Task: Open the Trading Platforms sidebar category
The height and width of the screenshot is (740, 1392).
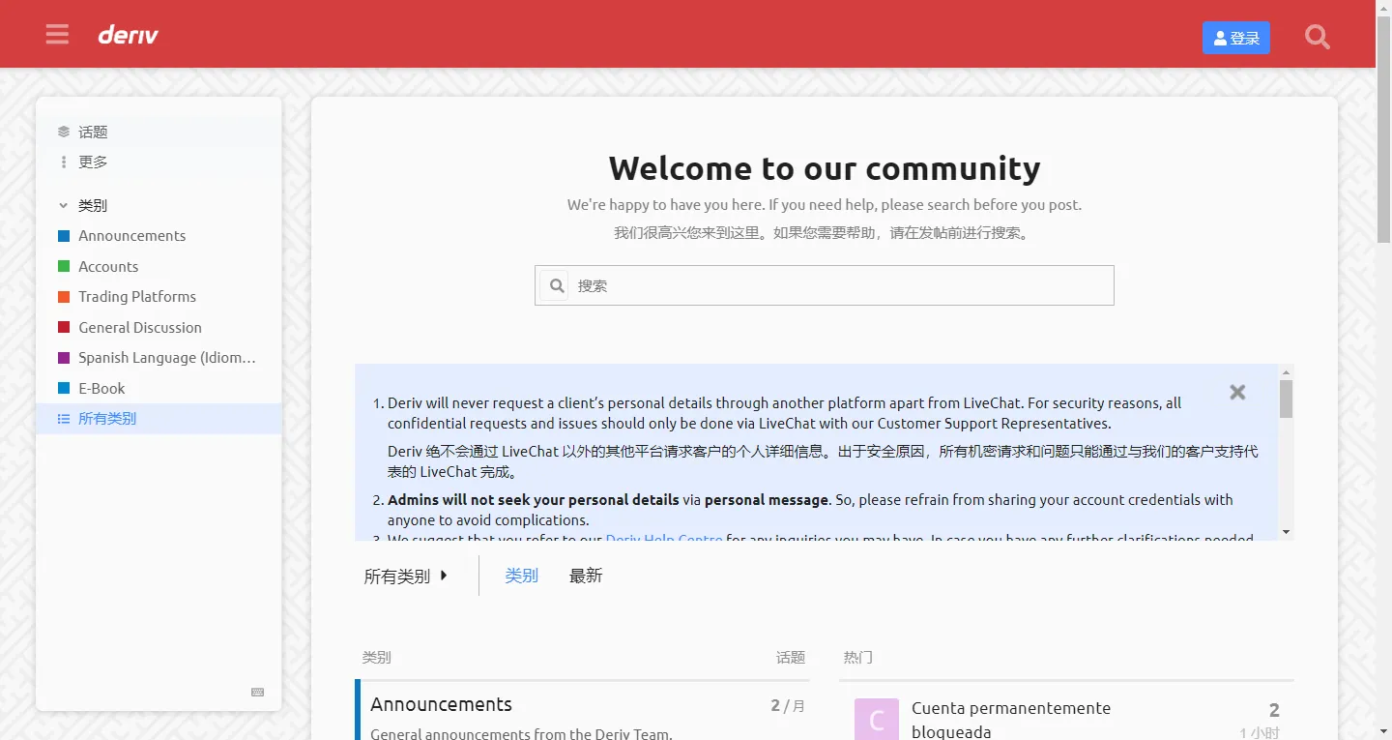Action: [159, 297]
